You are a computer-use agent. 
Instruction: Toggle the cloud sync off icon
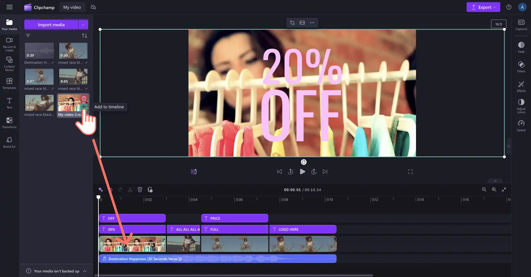[93, 7]
